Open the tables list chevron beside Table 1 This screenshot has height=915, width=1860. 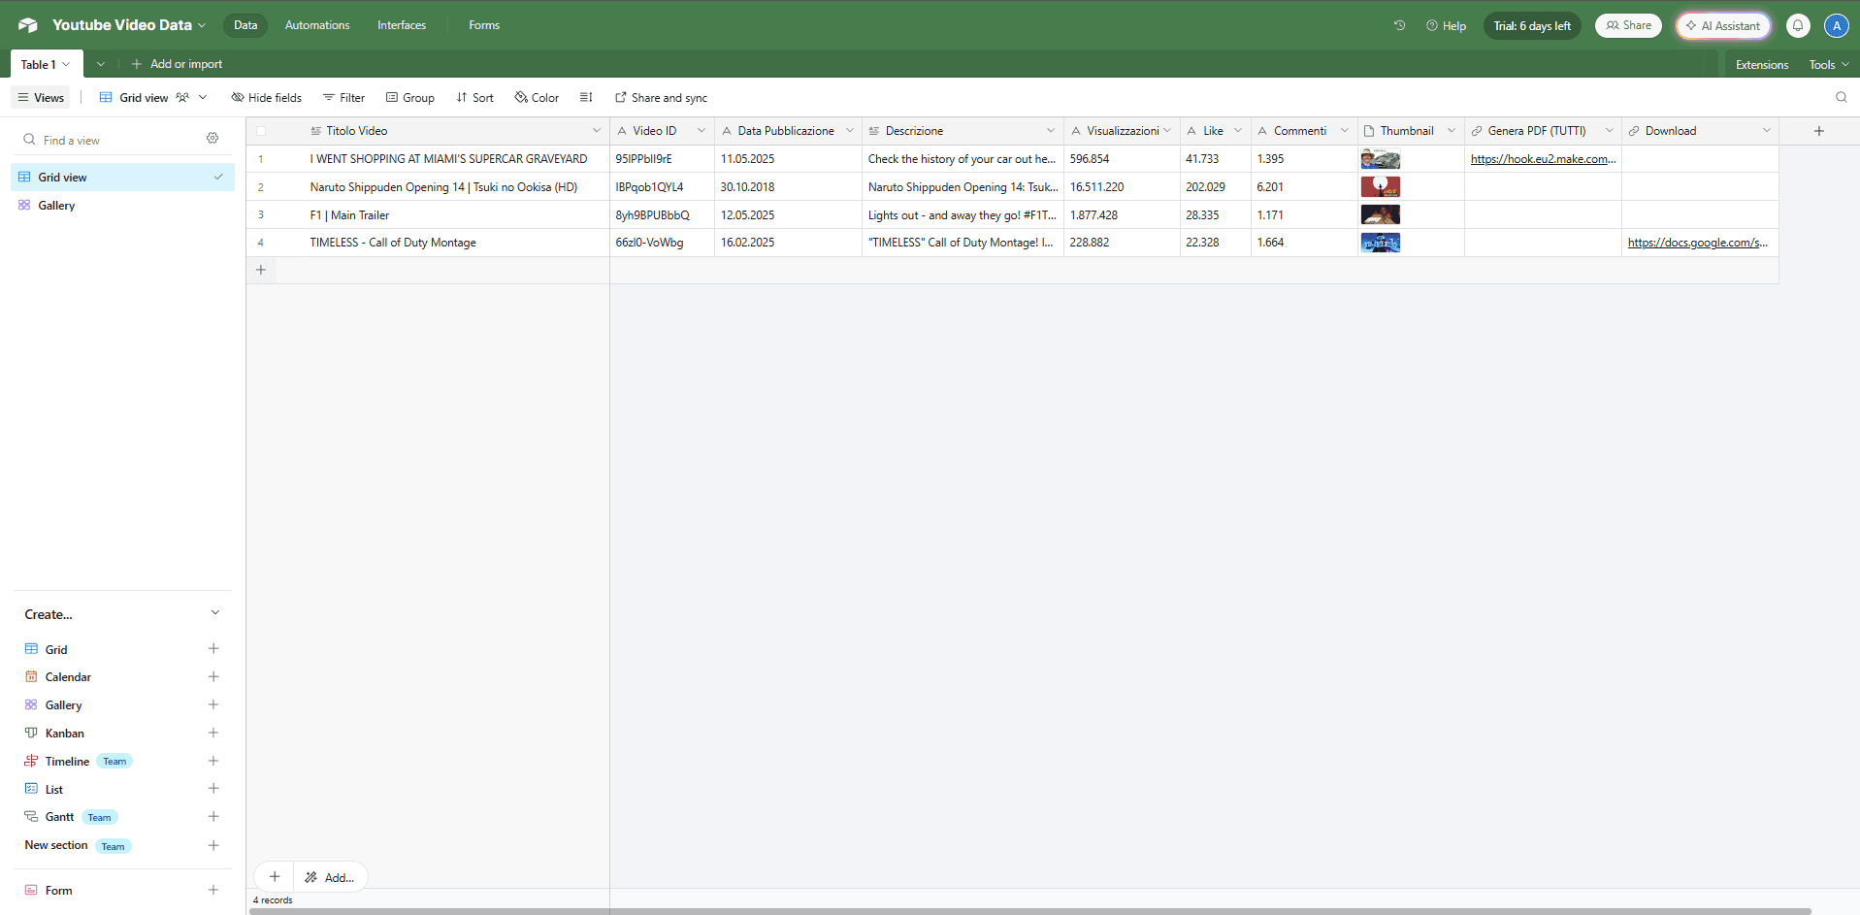point(100,65)
